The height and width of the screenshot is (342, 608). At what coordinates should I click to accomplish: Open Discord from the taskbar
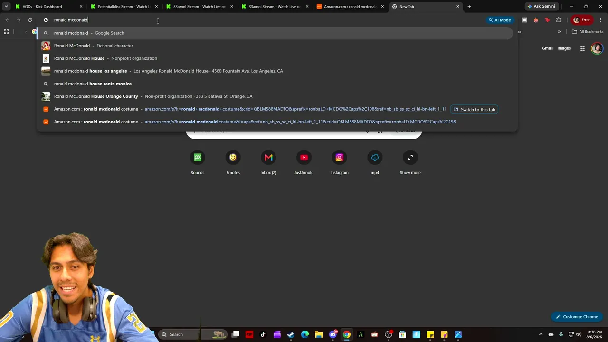point(333,334)
